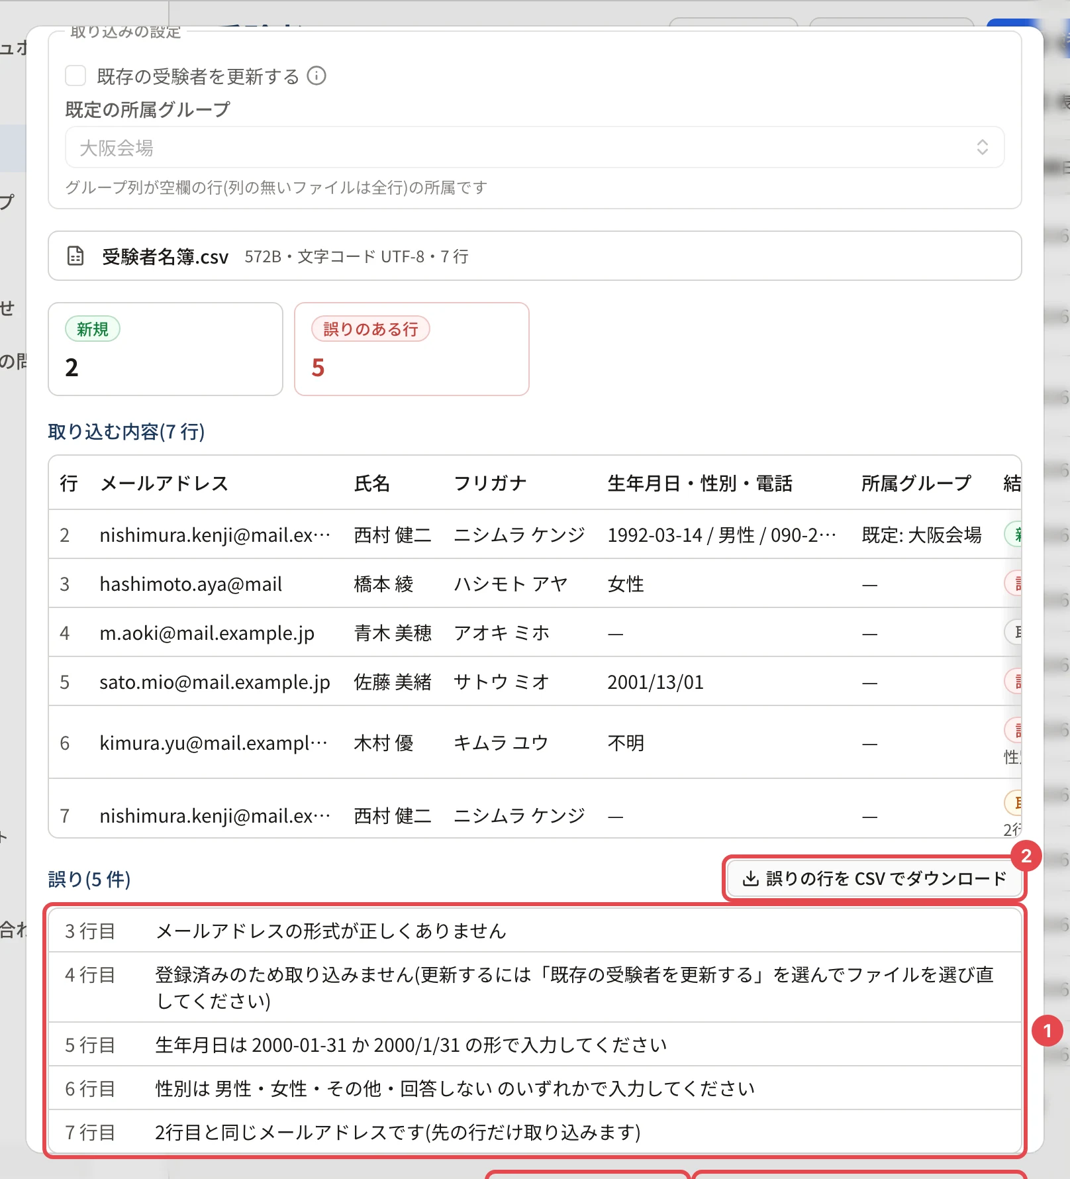Click the フリガナ cell サトウ ミオ

[x=502, y=682]
